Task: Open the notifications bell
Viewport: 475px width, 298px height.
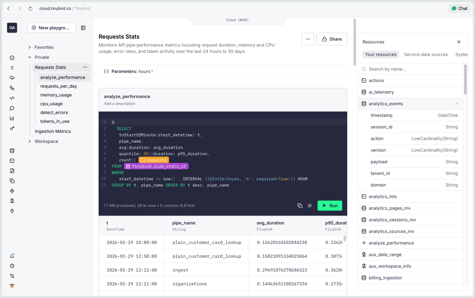Action: point(12,256)
